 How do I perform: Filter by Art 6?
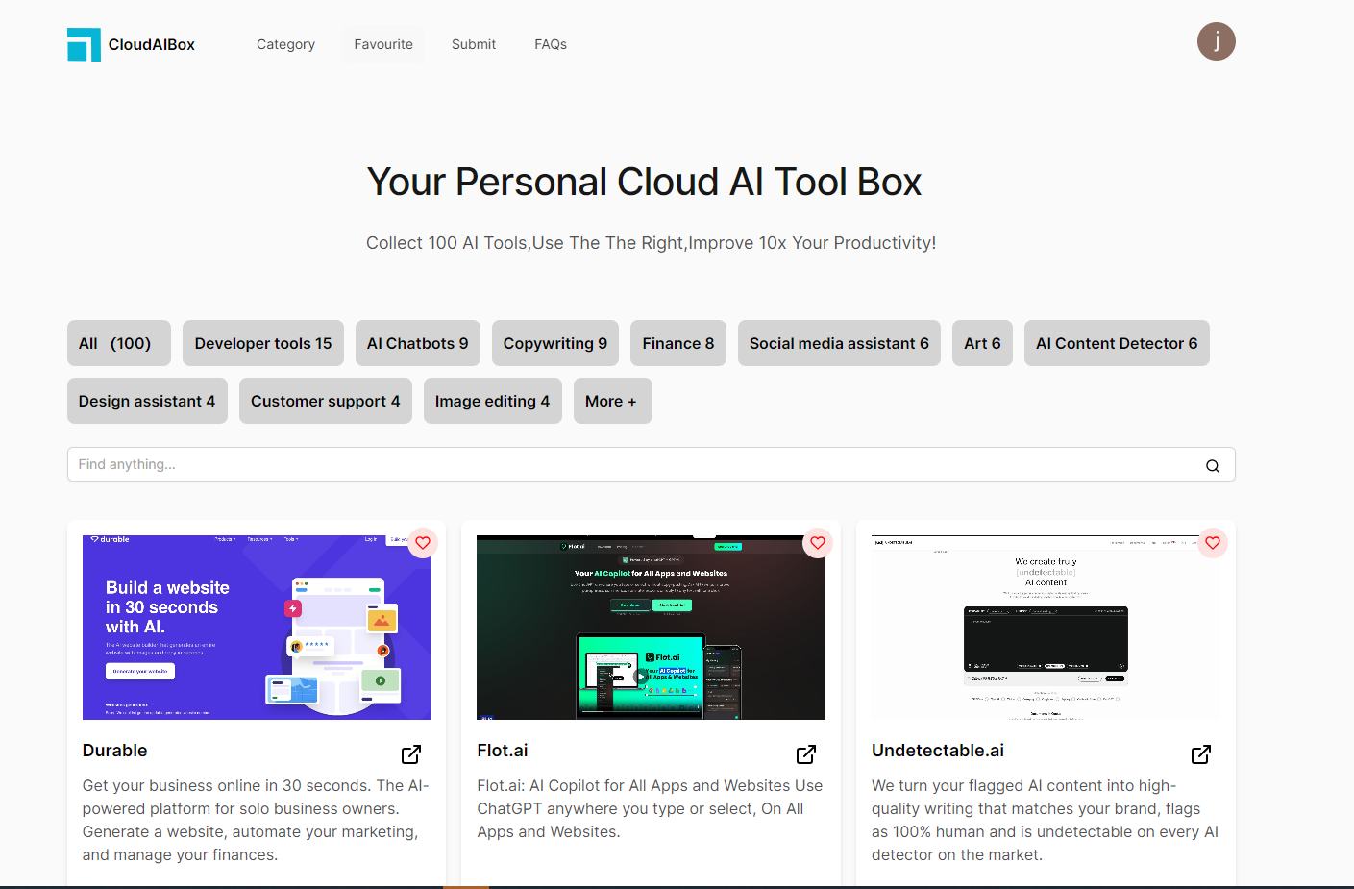982,343
